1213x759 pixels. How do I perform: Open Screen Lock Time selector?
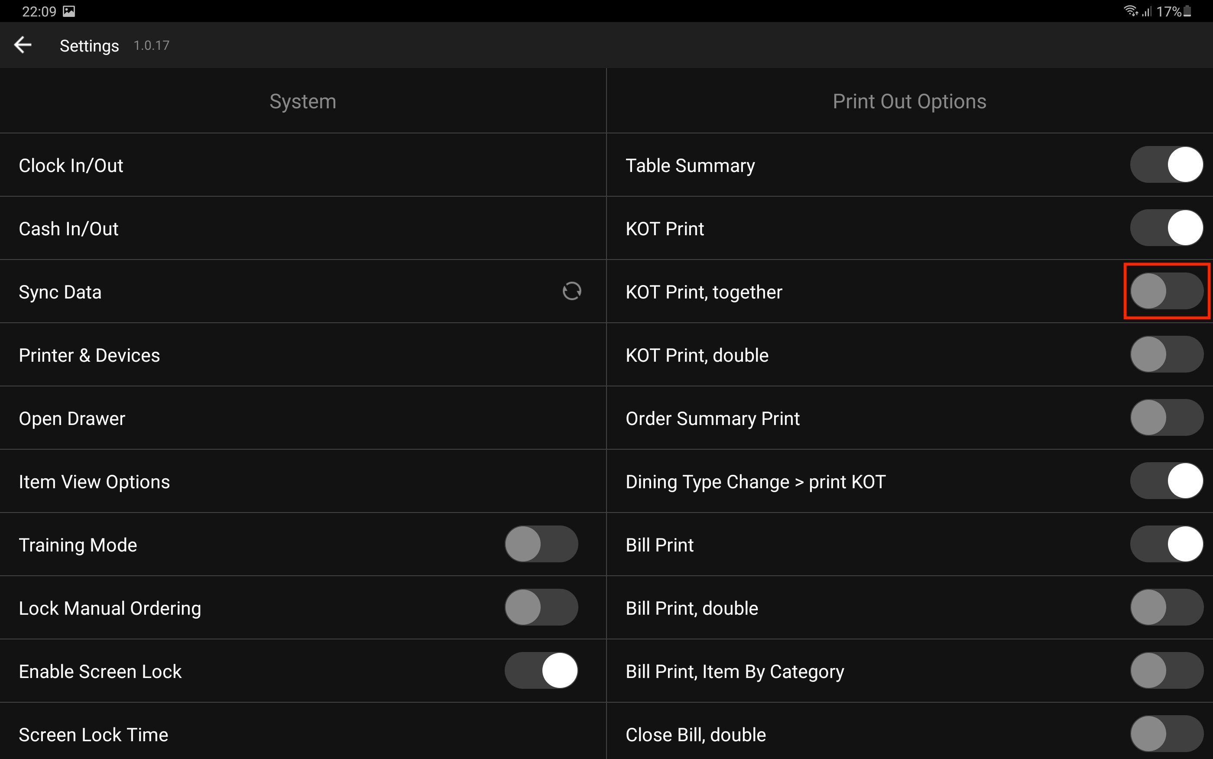click(93, 735)
